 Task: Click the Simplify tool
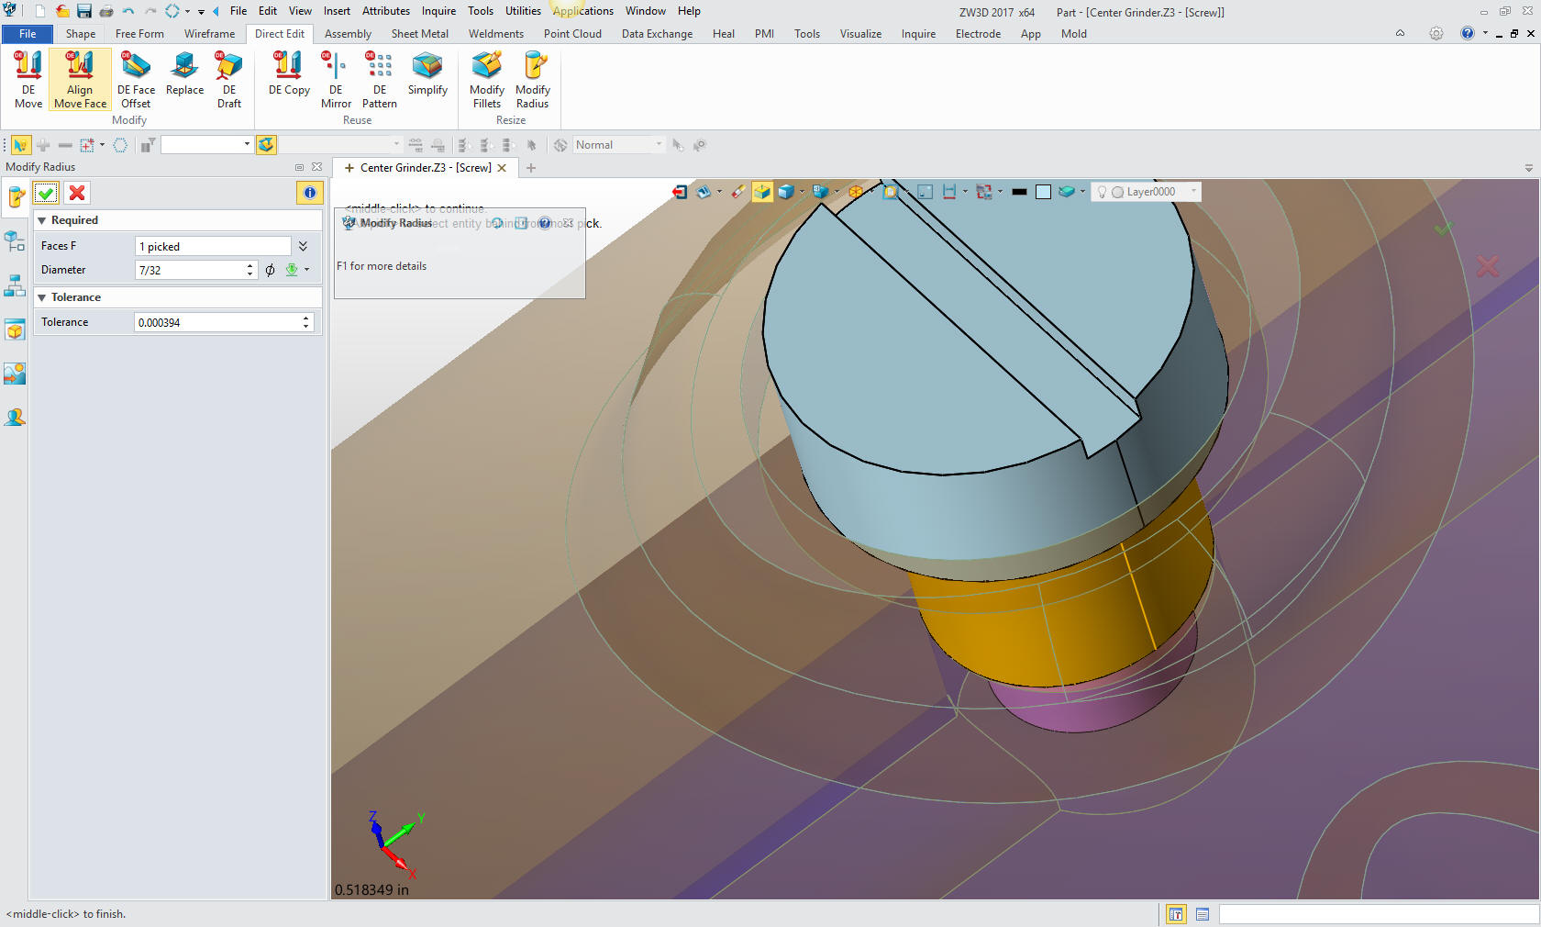[427, 73]
